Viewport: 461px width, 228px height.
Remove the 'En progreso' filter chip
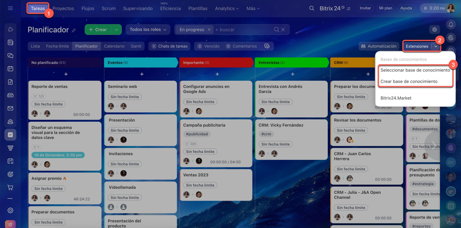[209, 30]
